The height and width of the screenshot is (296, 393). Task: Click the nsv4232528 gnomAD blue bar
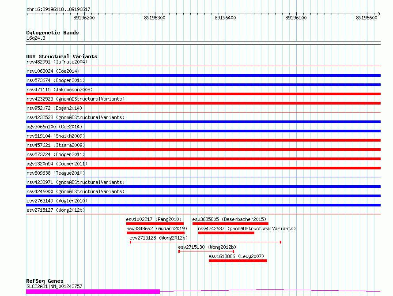[203, 122]
